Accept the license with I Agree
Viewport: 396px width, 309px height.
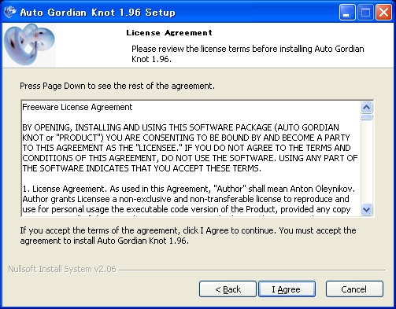287,289
